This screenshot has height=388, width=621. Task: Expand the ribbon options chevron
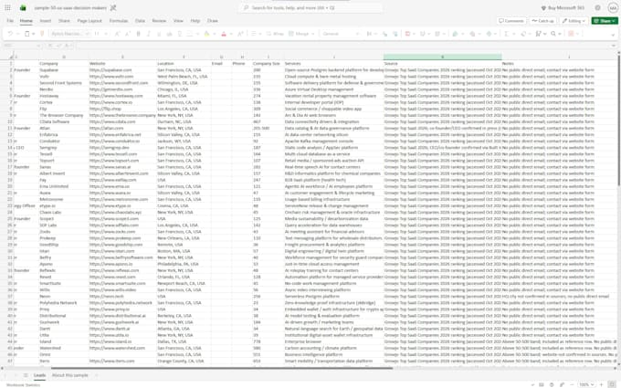[613, 35]
